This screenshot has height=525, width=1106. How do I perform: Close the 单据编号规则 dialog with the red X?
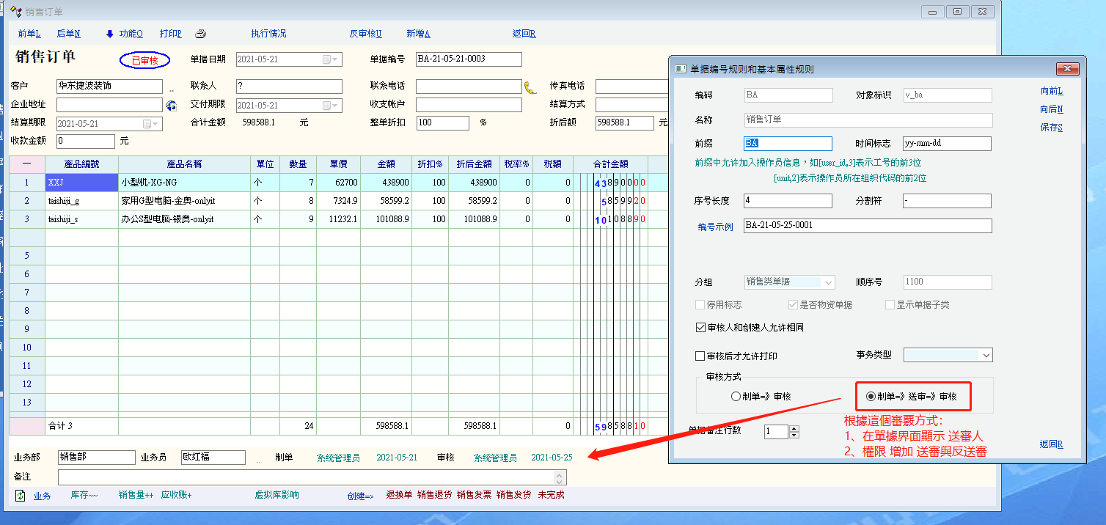(x=1067, y=69)
